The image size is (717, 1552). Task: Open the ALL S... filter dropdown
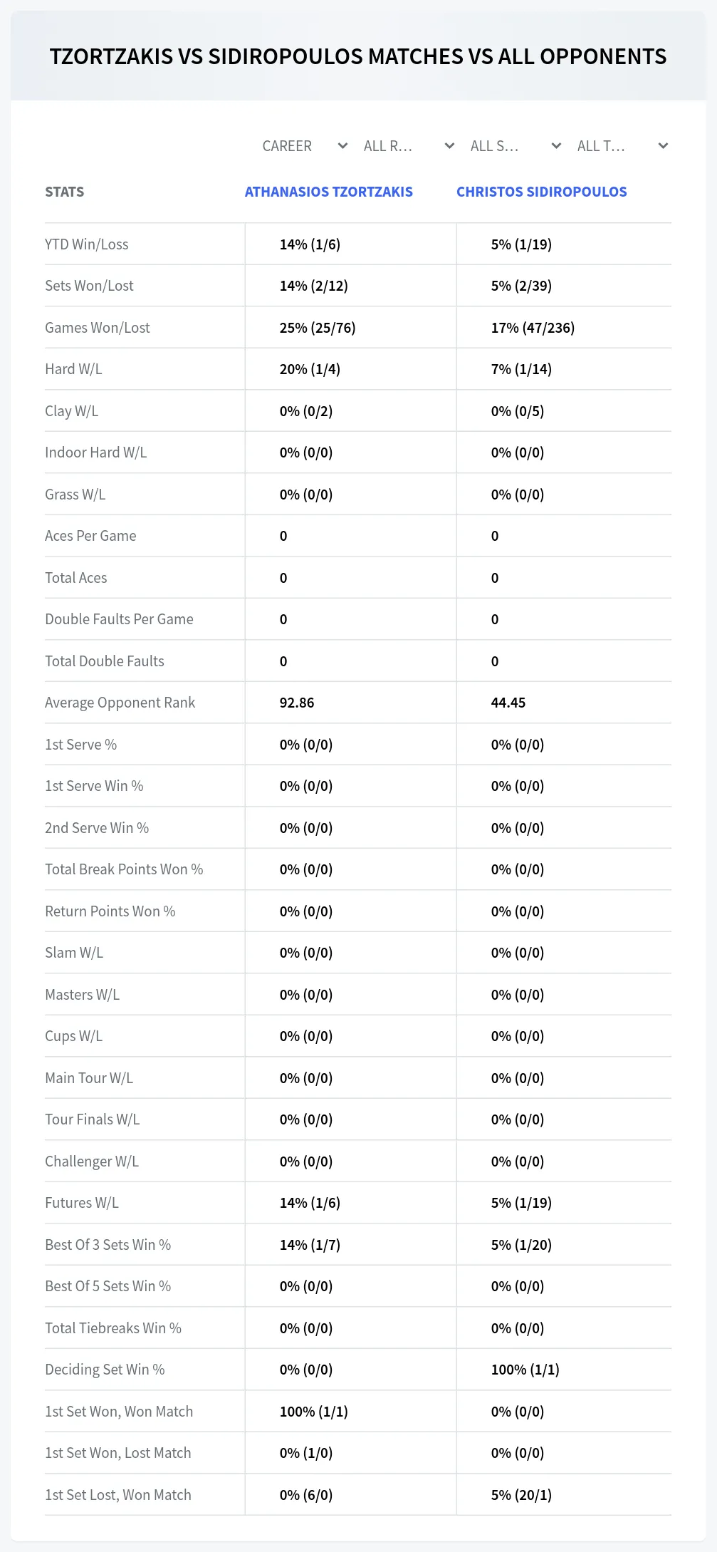(x=515, y=146)
